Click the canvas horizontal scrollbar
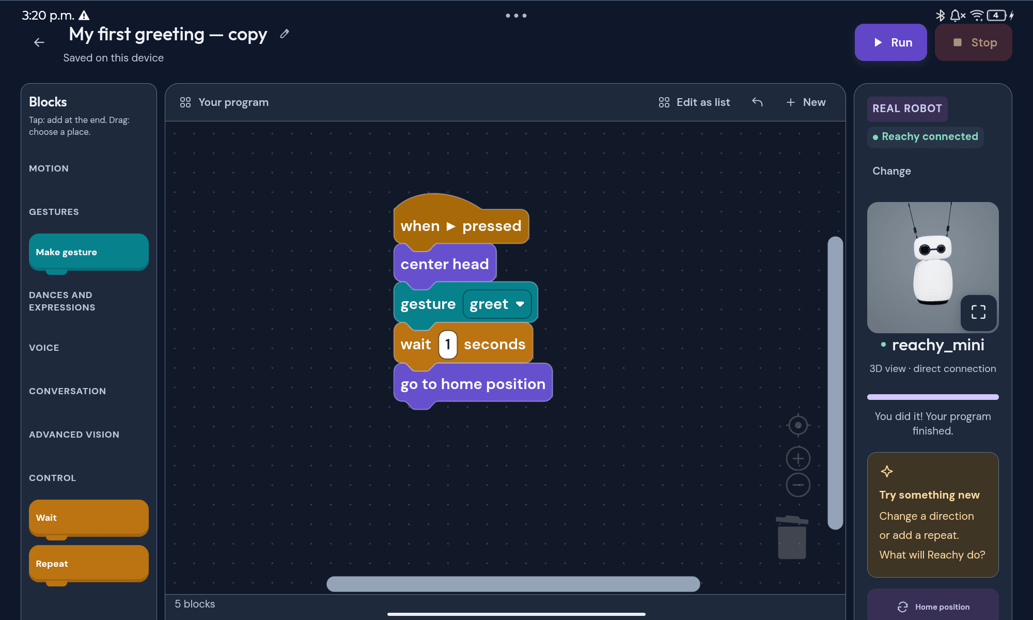The height and width of the screenshot is (620, 1033). coord(513,584)
